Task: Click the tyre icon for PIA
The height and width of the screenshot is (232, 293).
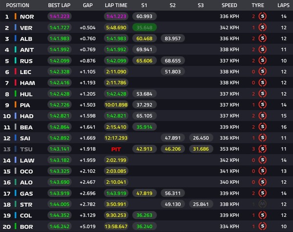Action: point(264,104)
